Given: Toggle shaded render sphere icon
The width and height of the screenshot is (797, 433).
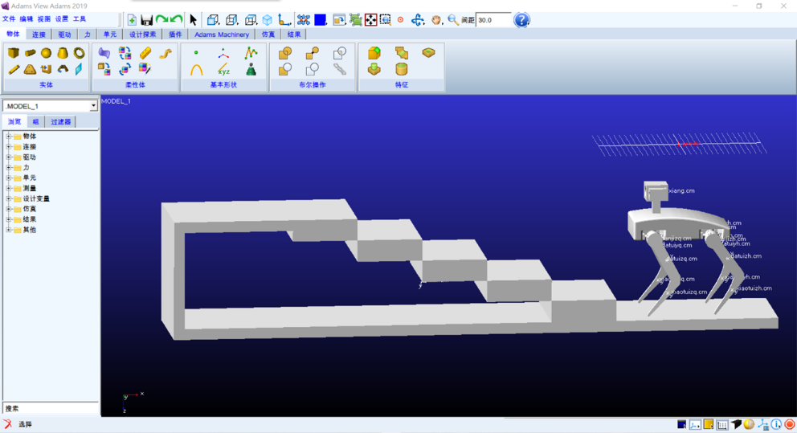Looking at the screenshot, I should click(x=749, y=424).
